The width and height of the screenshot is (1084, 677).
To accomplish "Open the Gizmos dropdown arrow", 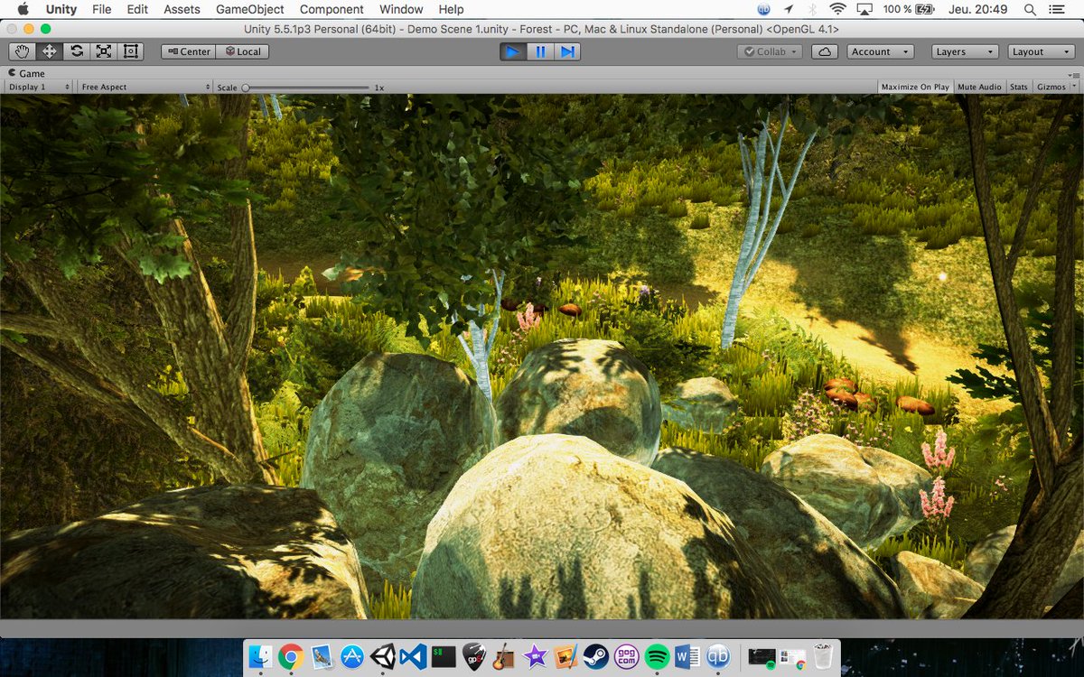I will point(1073,87).
